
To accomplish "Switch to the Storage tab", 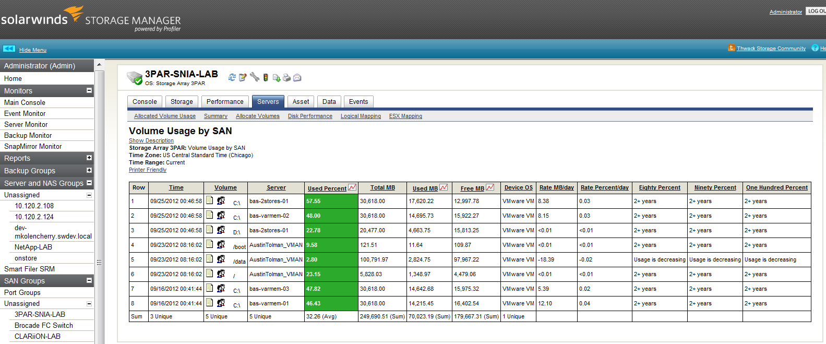I will (182, 102).
